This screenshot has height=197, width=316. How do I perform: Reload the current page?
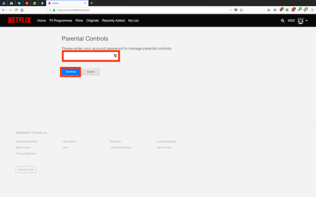[x=16, y=10]
